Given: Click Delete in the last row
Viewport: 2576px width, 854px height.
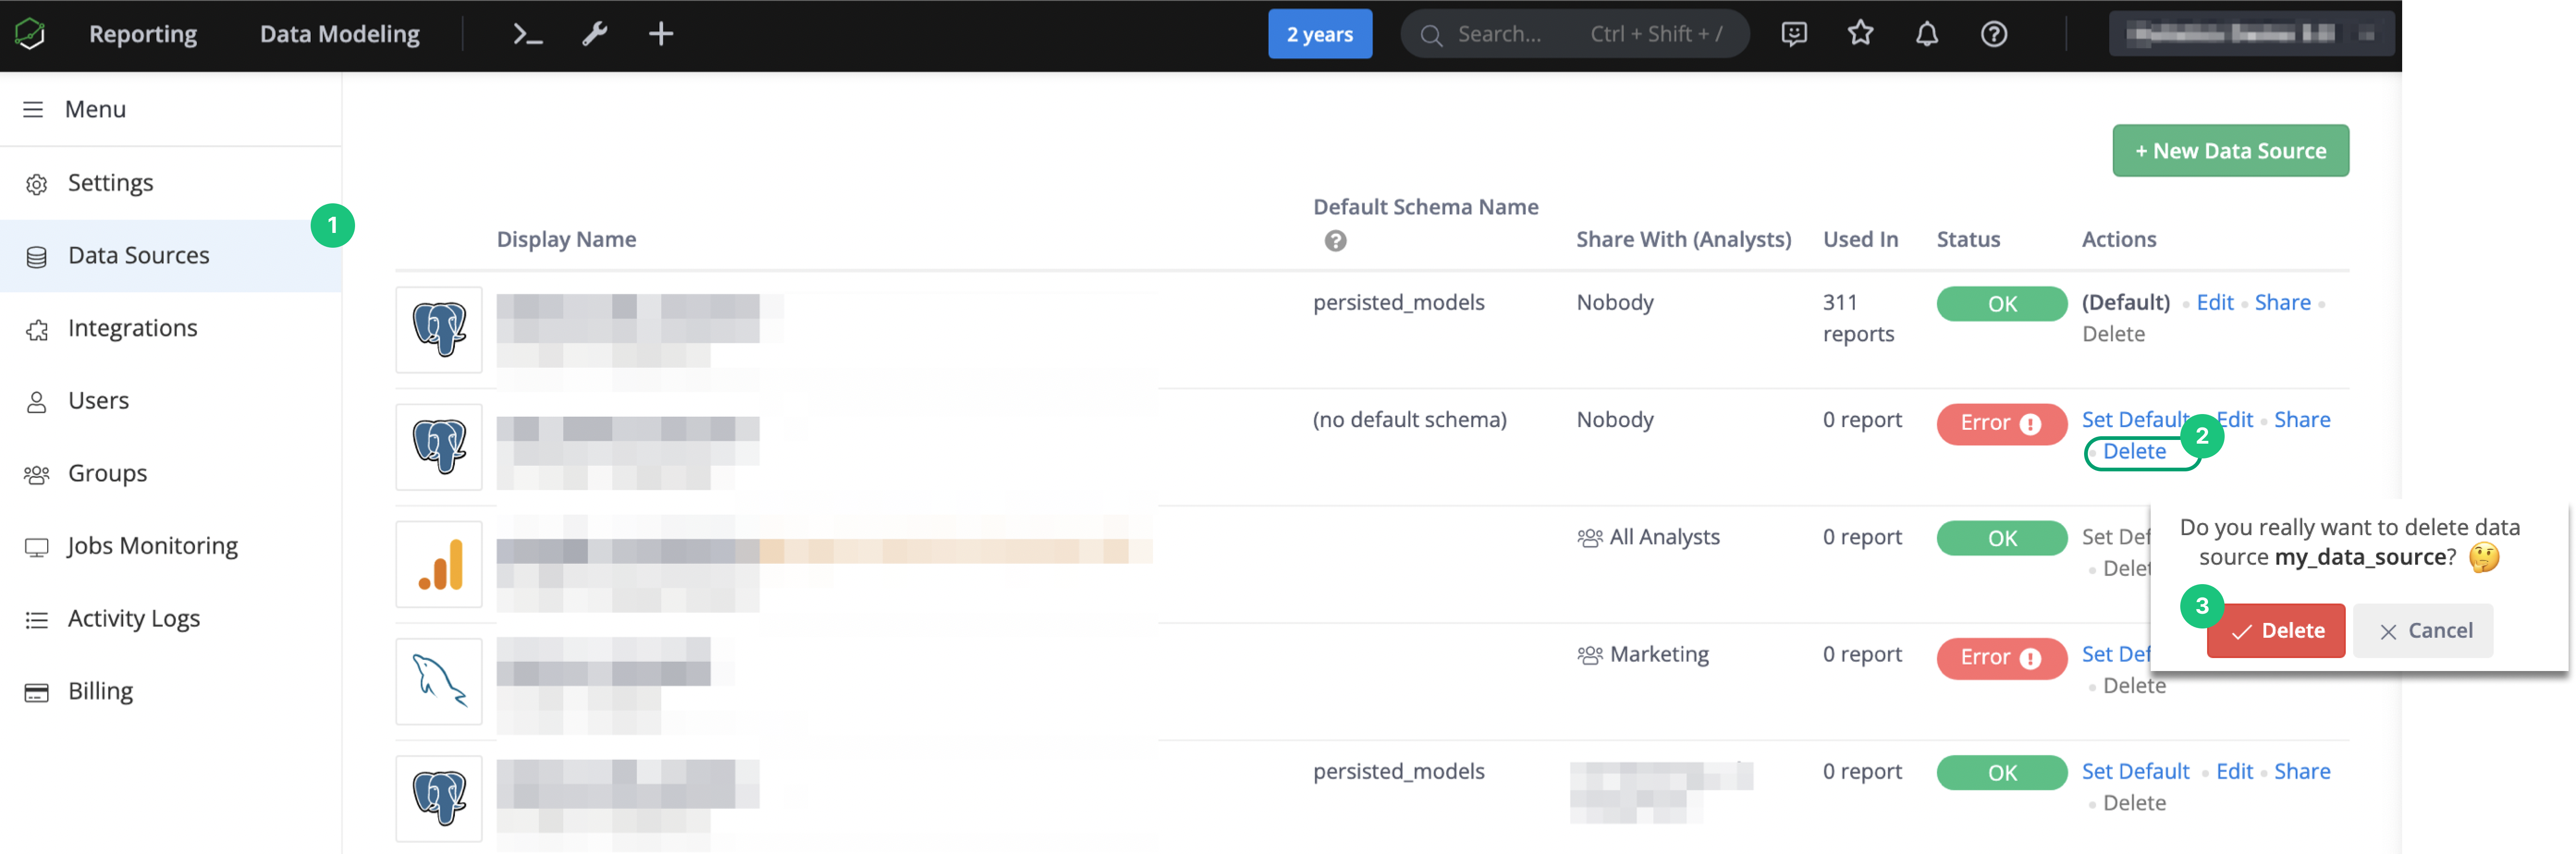Looking at the screenshot, I should coord(2134,803).
